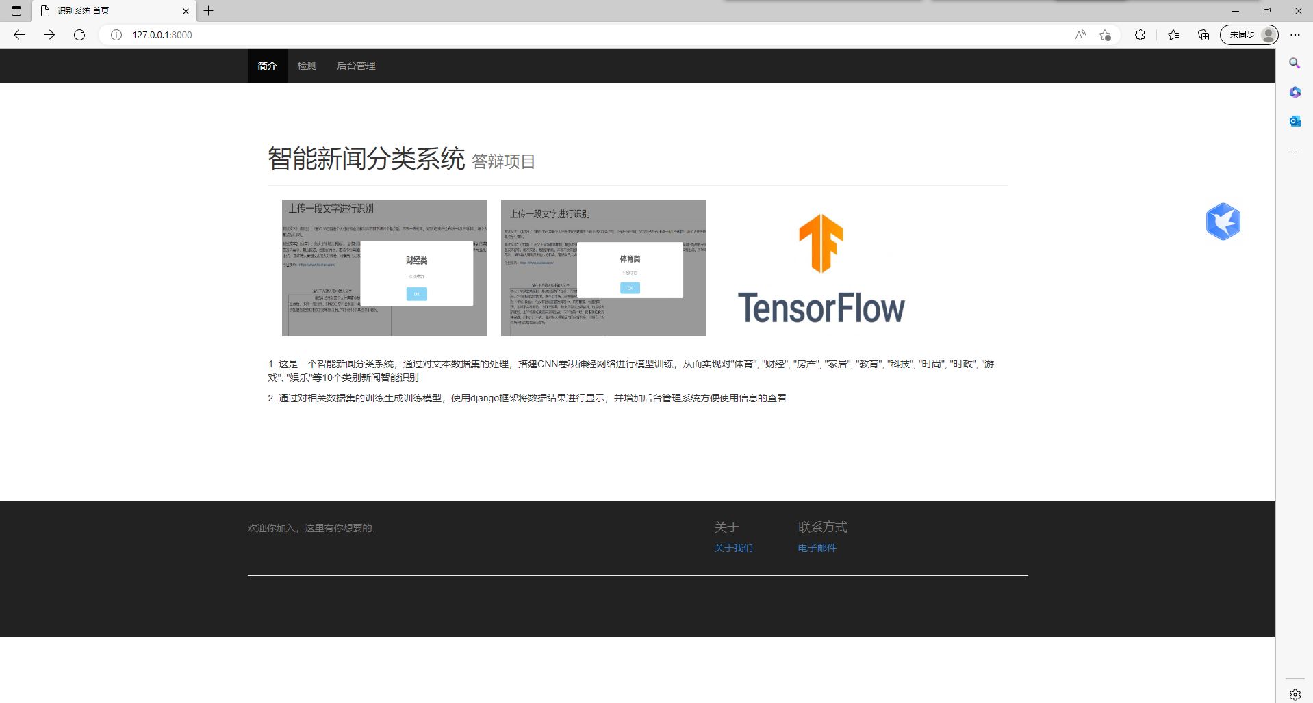Click the TensorFlow logo image

[821, 268]
